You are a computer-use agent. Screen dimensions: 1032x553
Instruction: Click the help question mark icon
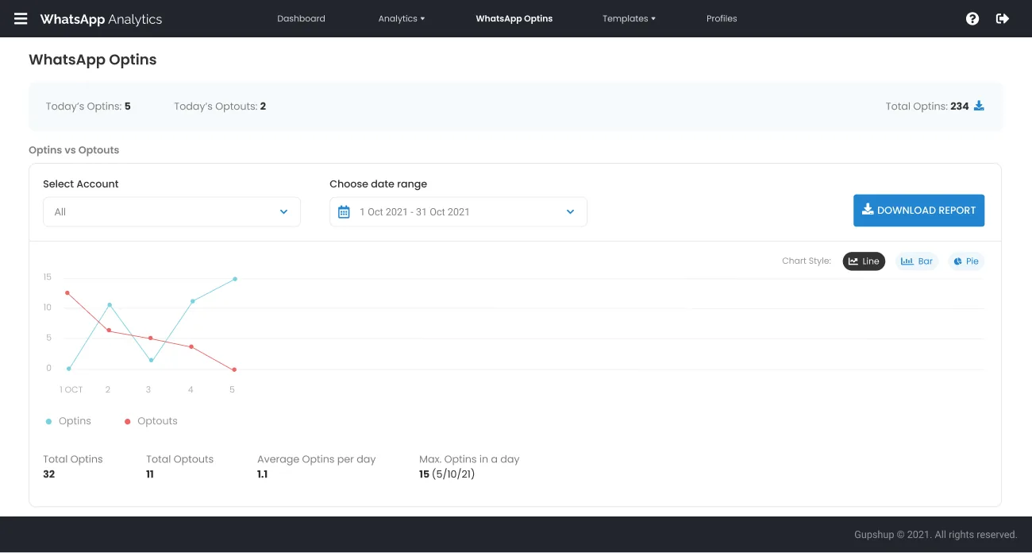[x=972, y=18]
